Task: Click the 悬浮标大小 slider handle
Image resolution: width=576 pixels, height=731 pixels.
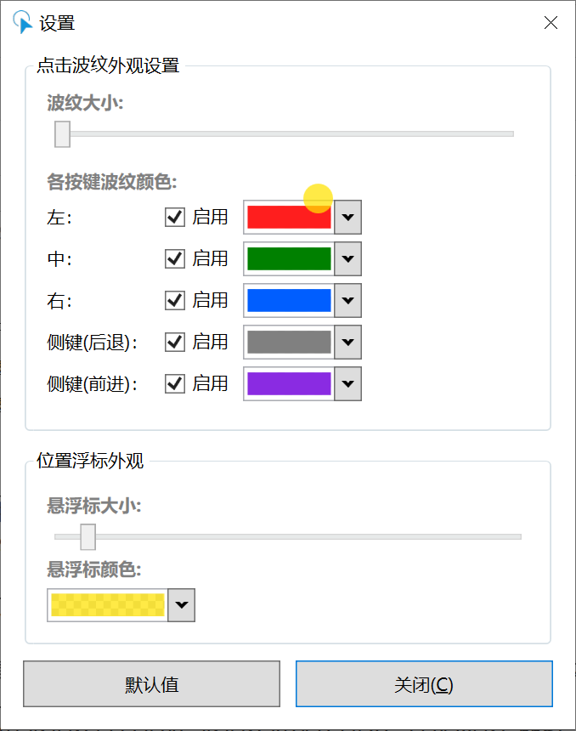Action: click(x=88, y=537)
